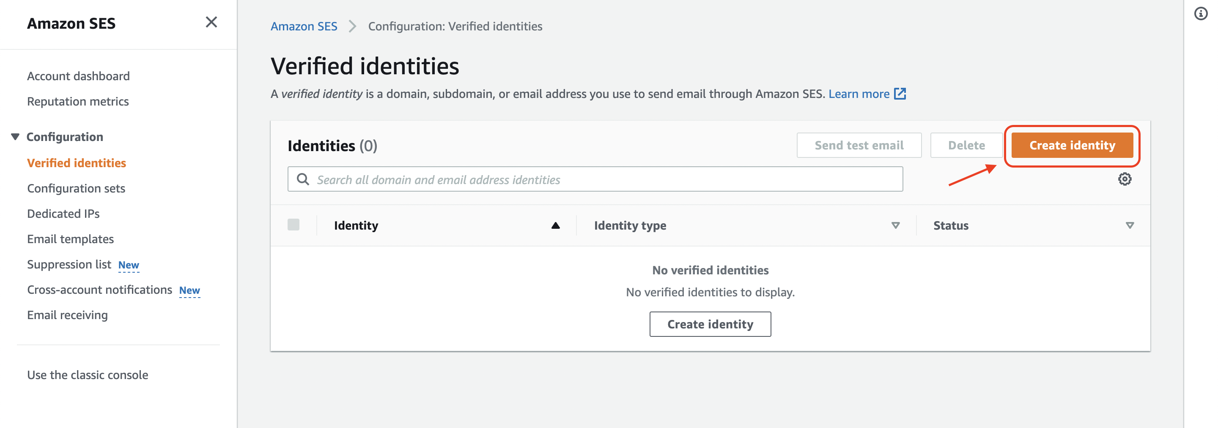
Task: Click the Identity type column header
Action: (630, 225)
